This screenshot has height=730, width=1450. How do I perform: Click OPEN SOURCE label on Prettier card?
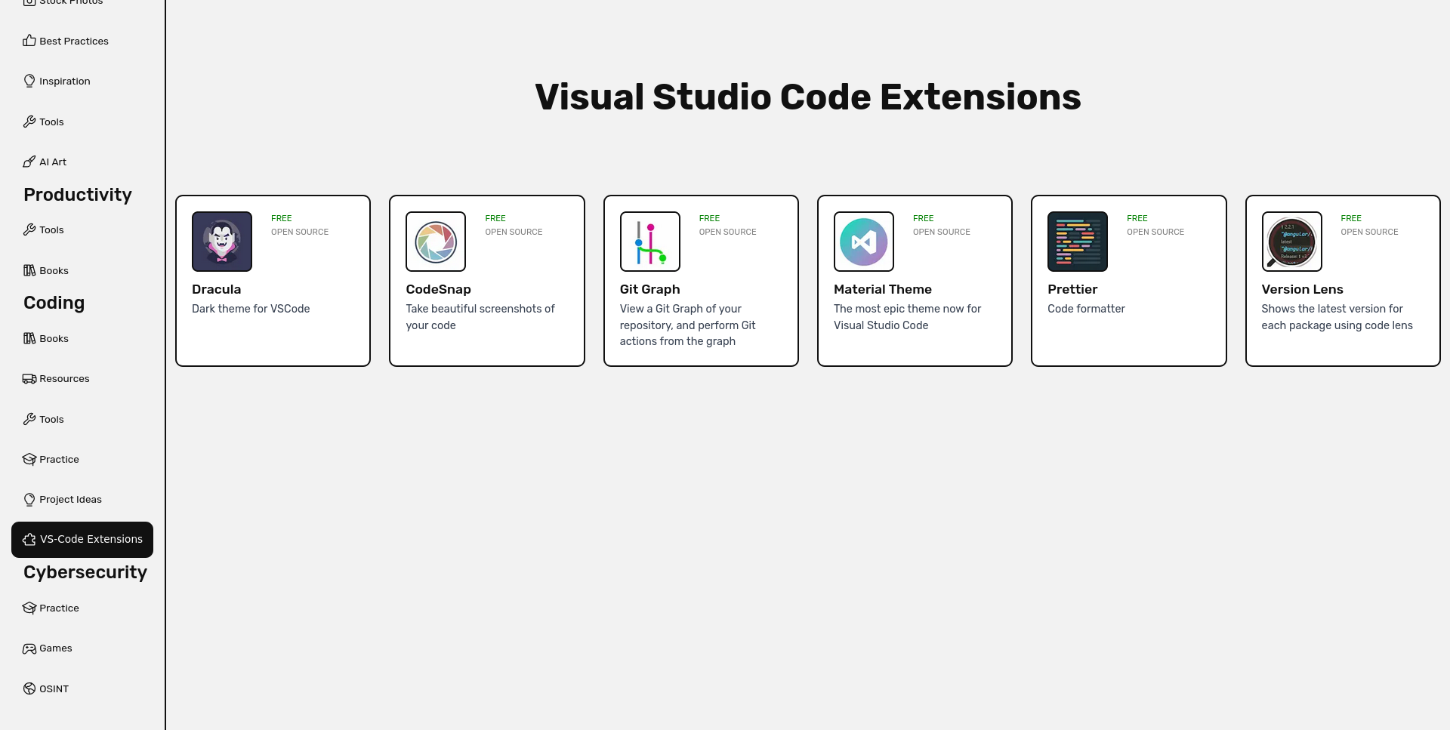coord(1155,232)
